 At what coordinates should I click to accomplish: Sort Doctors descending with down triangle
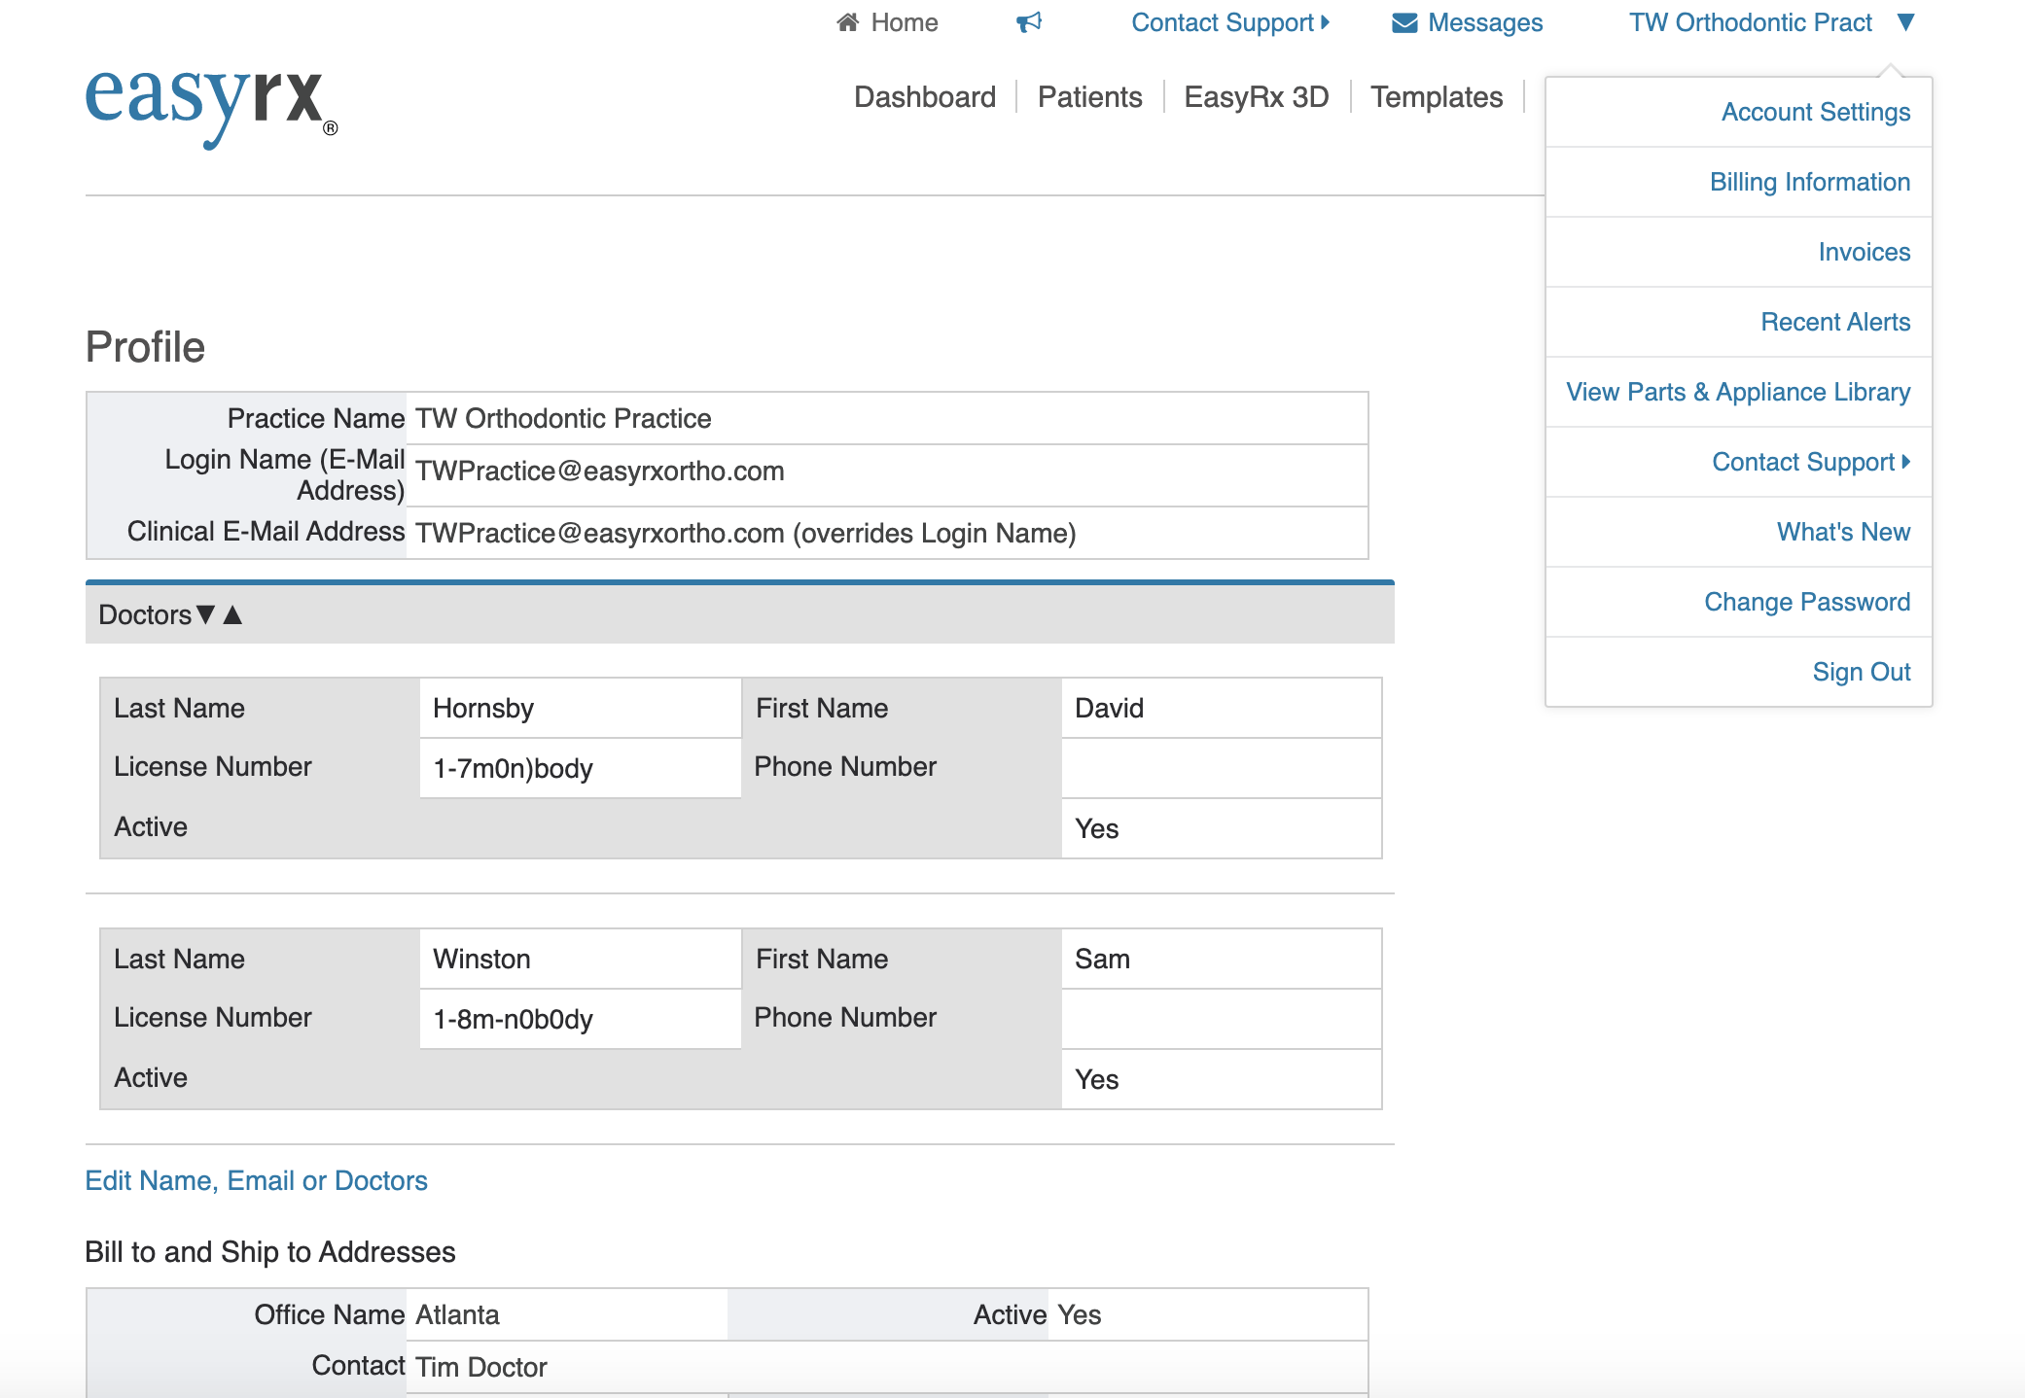(x=205, y=614)
